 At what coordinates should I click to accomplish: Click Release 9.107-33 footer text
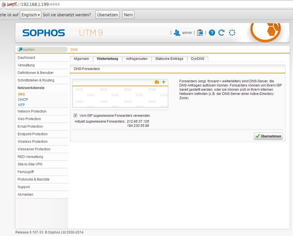tap(29, 232)
